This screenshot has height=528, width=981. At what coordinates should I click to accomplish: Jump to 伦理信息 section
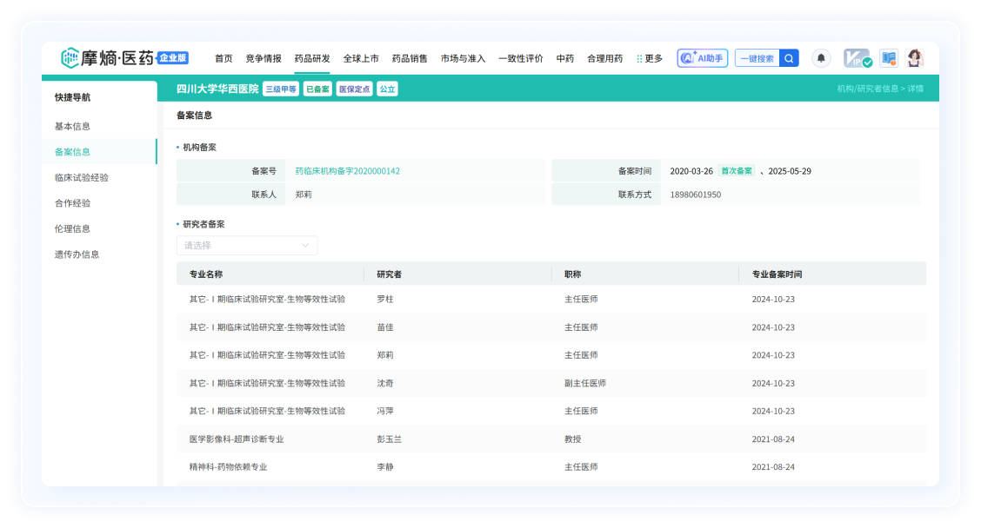pos(72,228)
